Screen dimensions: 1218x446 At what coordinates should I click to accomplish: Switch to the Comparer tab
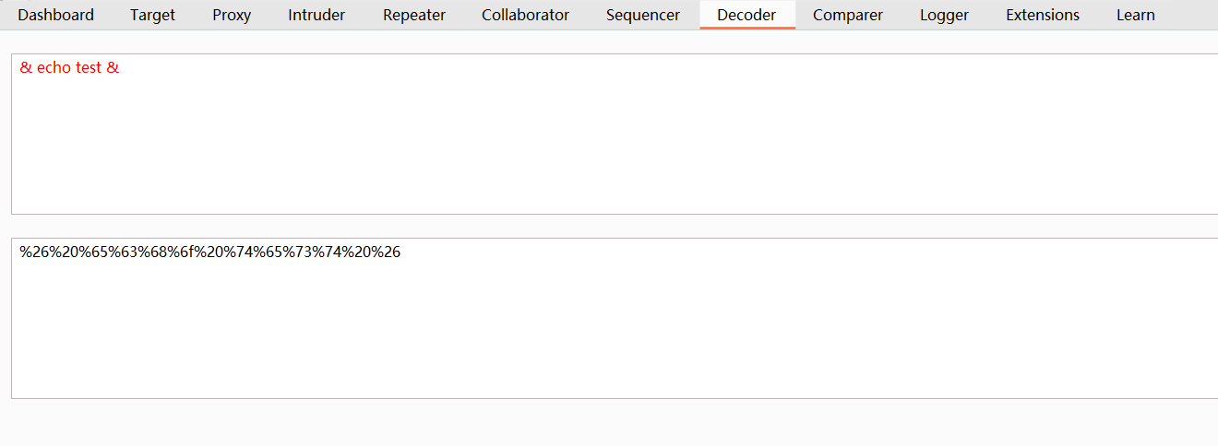click(848, 15)
